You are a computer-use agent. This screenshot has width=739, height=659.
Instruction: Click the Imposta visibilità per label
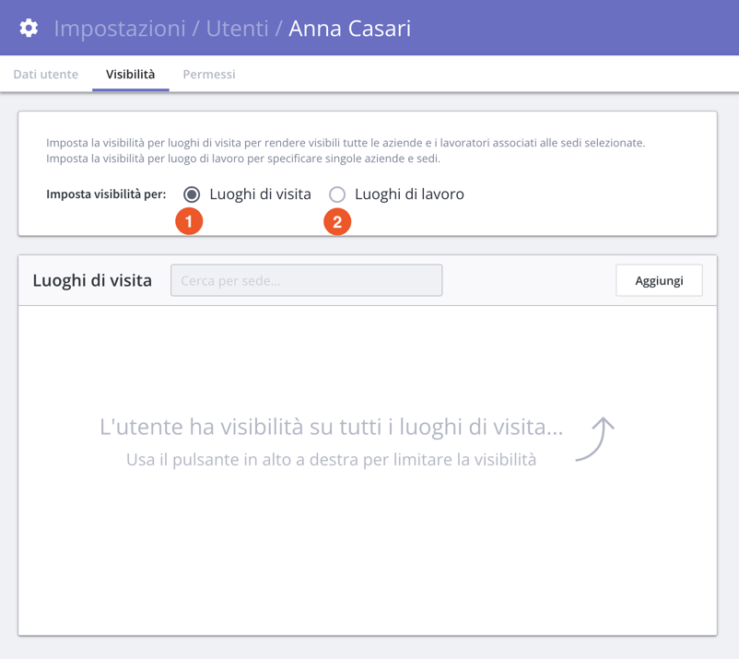pyautogui.click(x=106, y=194)
